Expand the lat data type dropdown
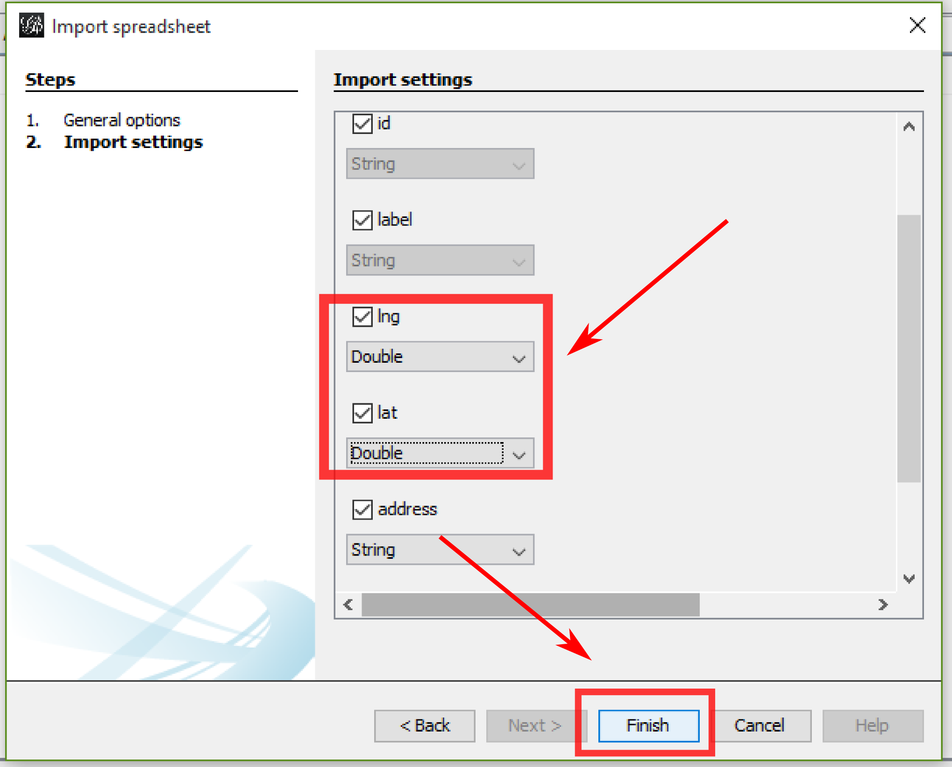 (519, 454)
